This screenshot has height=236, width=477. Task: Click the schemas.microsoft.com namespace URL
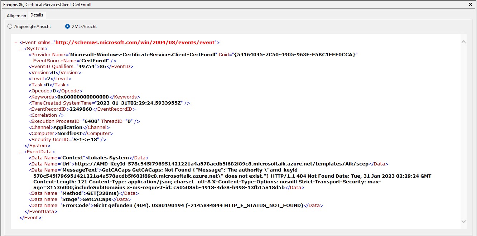135,42
